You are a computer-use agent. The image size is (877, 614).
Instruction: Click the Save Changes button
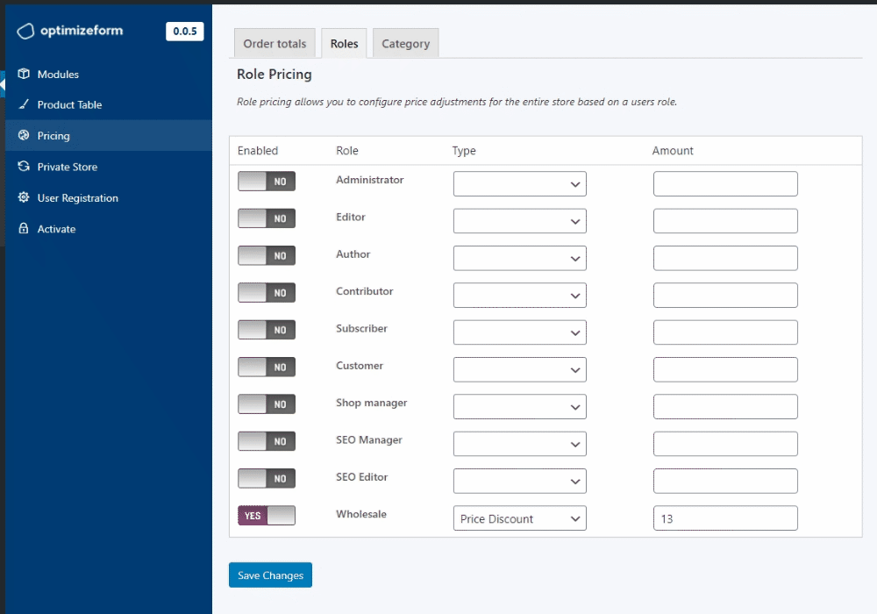click(270, 575)
